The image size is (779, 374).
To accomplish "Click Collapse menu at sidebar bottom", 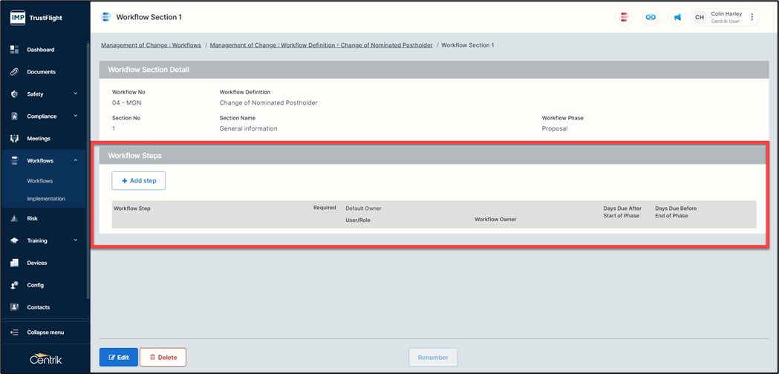I will coord(45,332).
